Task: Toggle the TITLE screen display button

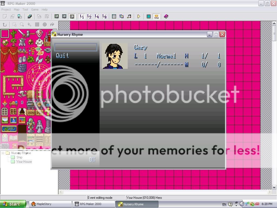Action: [156, 17]
